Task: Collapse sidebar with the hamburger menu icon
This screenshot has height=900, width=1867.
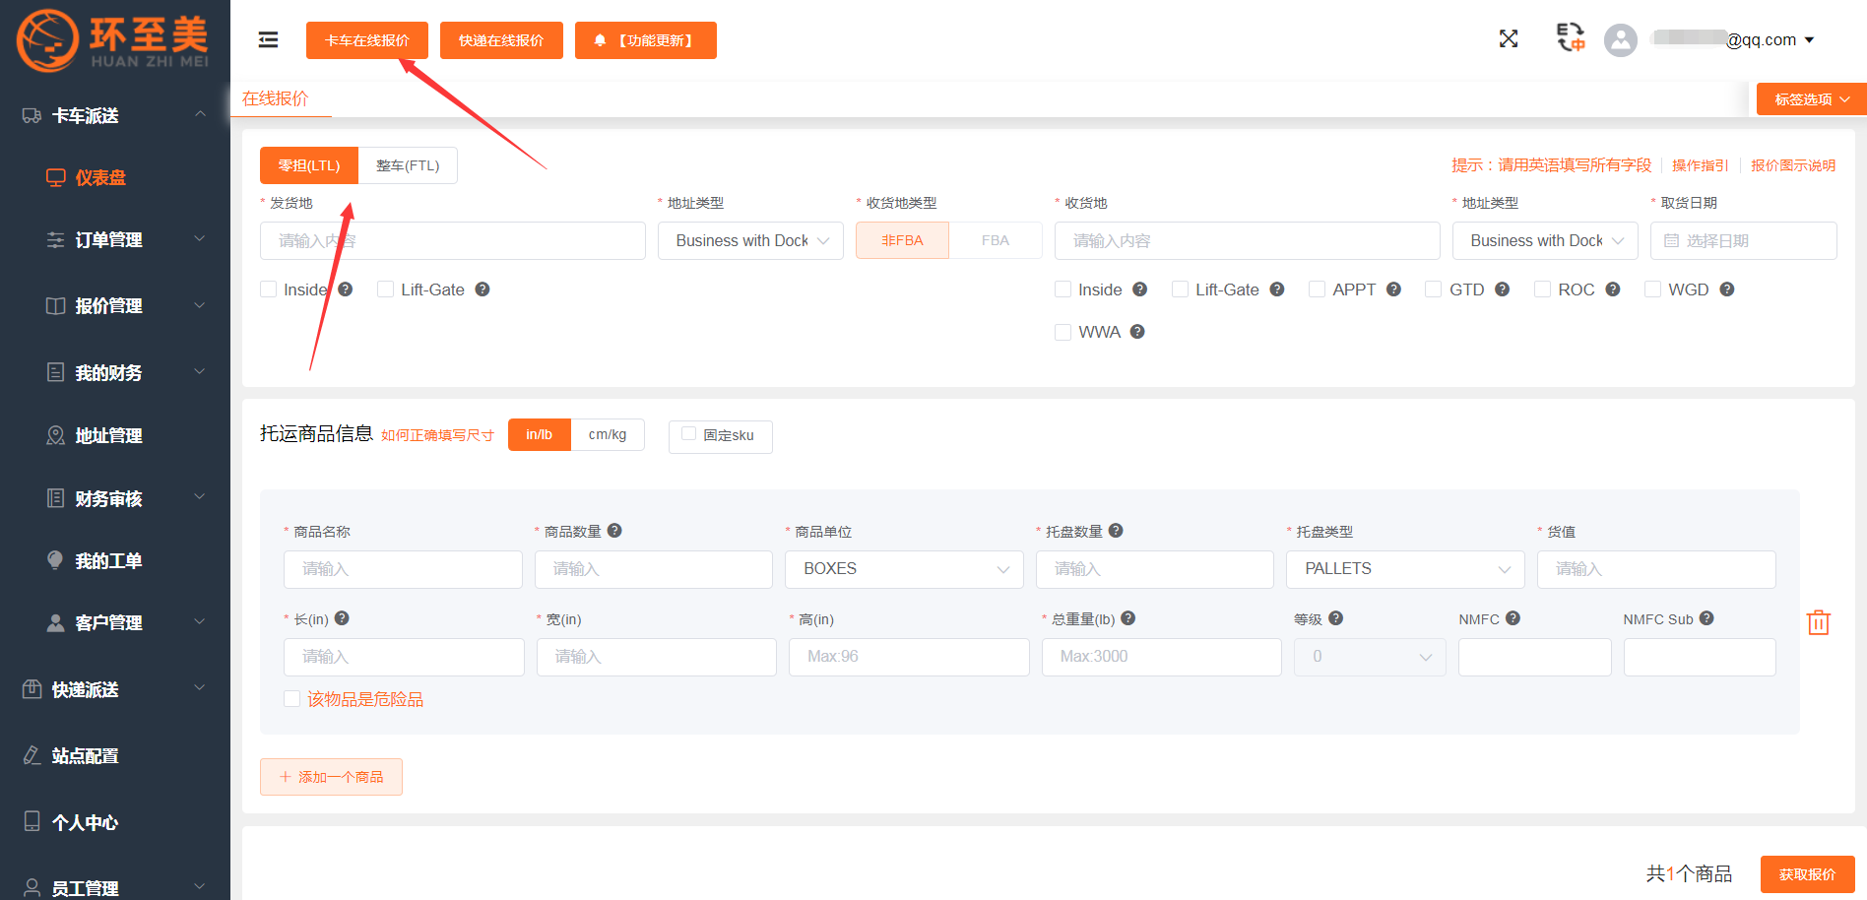Action: 268,39
